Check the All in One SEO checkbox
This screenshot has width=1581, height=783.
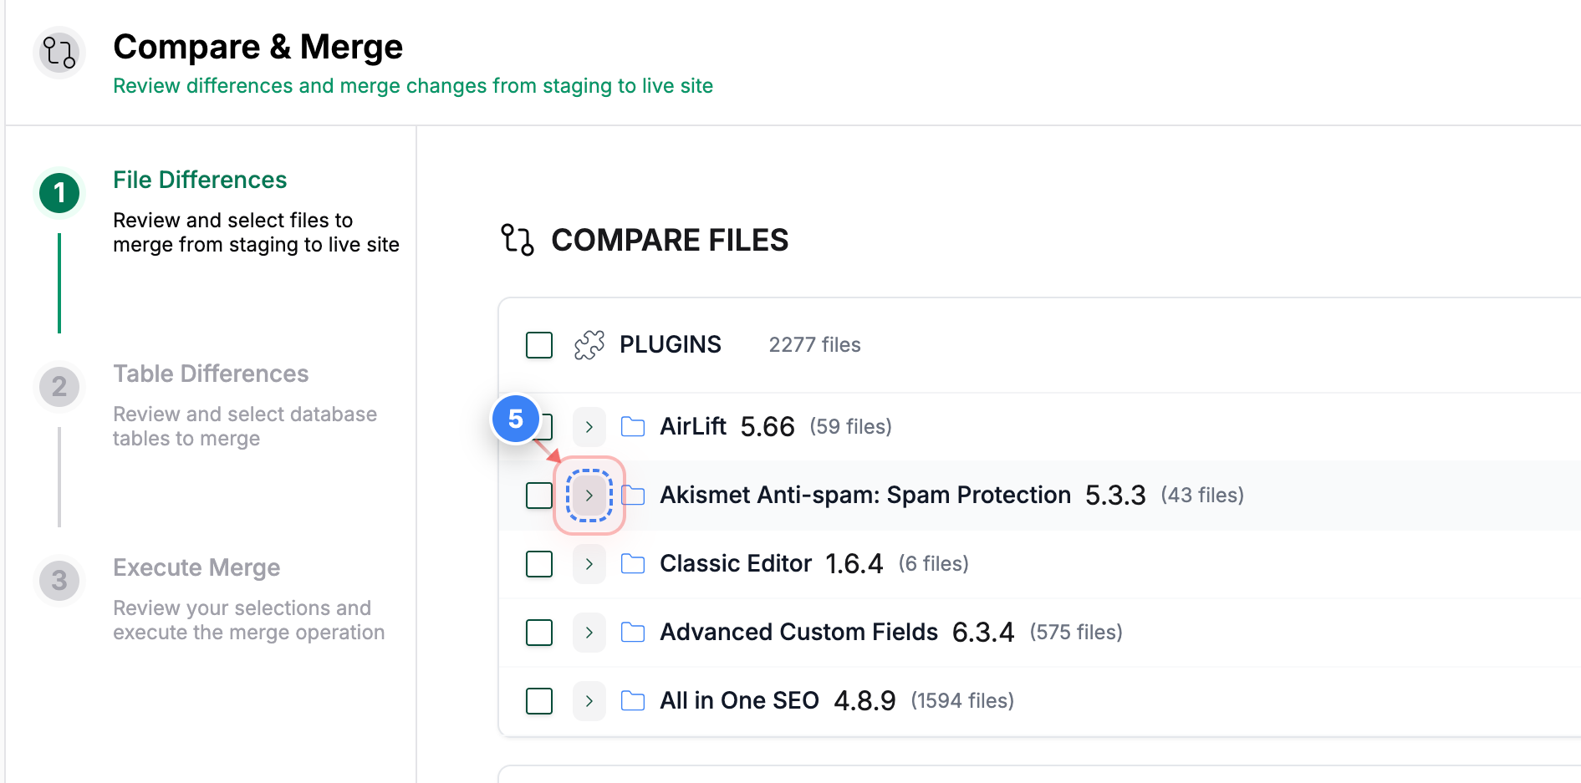539,700
